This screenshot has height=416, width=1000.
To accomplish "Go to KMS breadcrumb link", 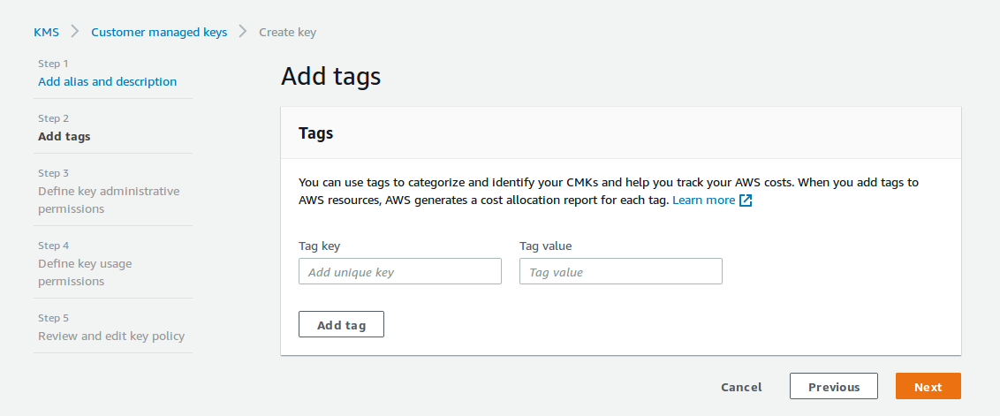I will pyautogui.click(x=46, y=32).
